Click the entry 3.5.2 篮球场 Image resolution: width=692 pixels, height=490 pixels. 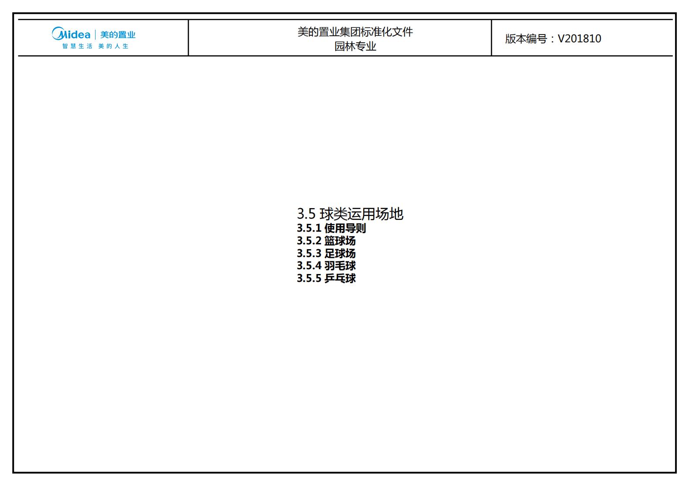pos(326,241)
